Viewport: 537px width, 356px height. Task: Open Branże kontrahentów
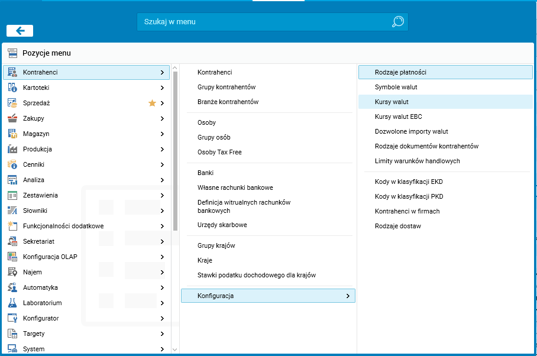pos(228,102)
